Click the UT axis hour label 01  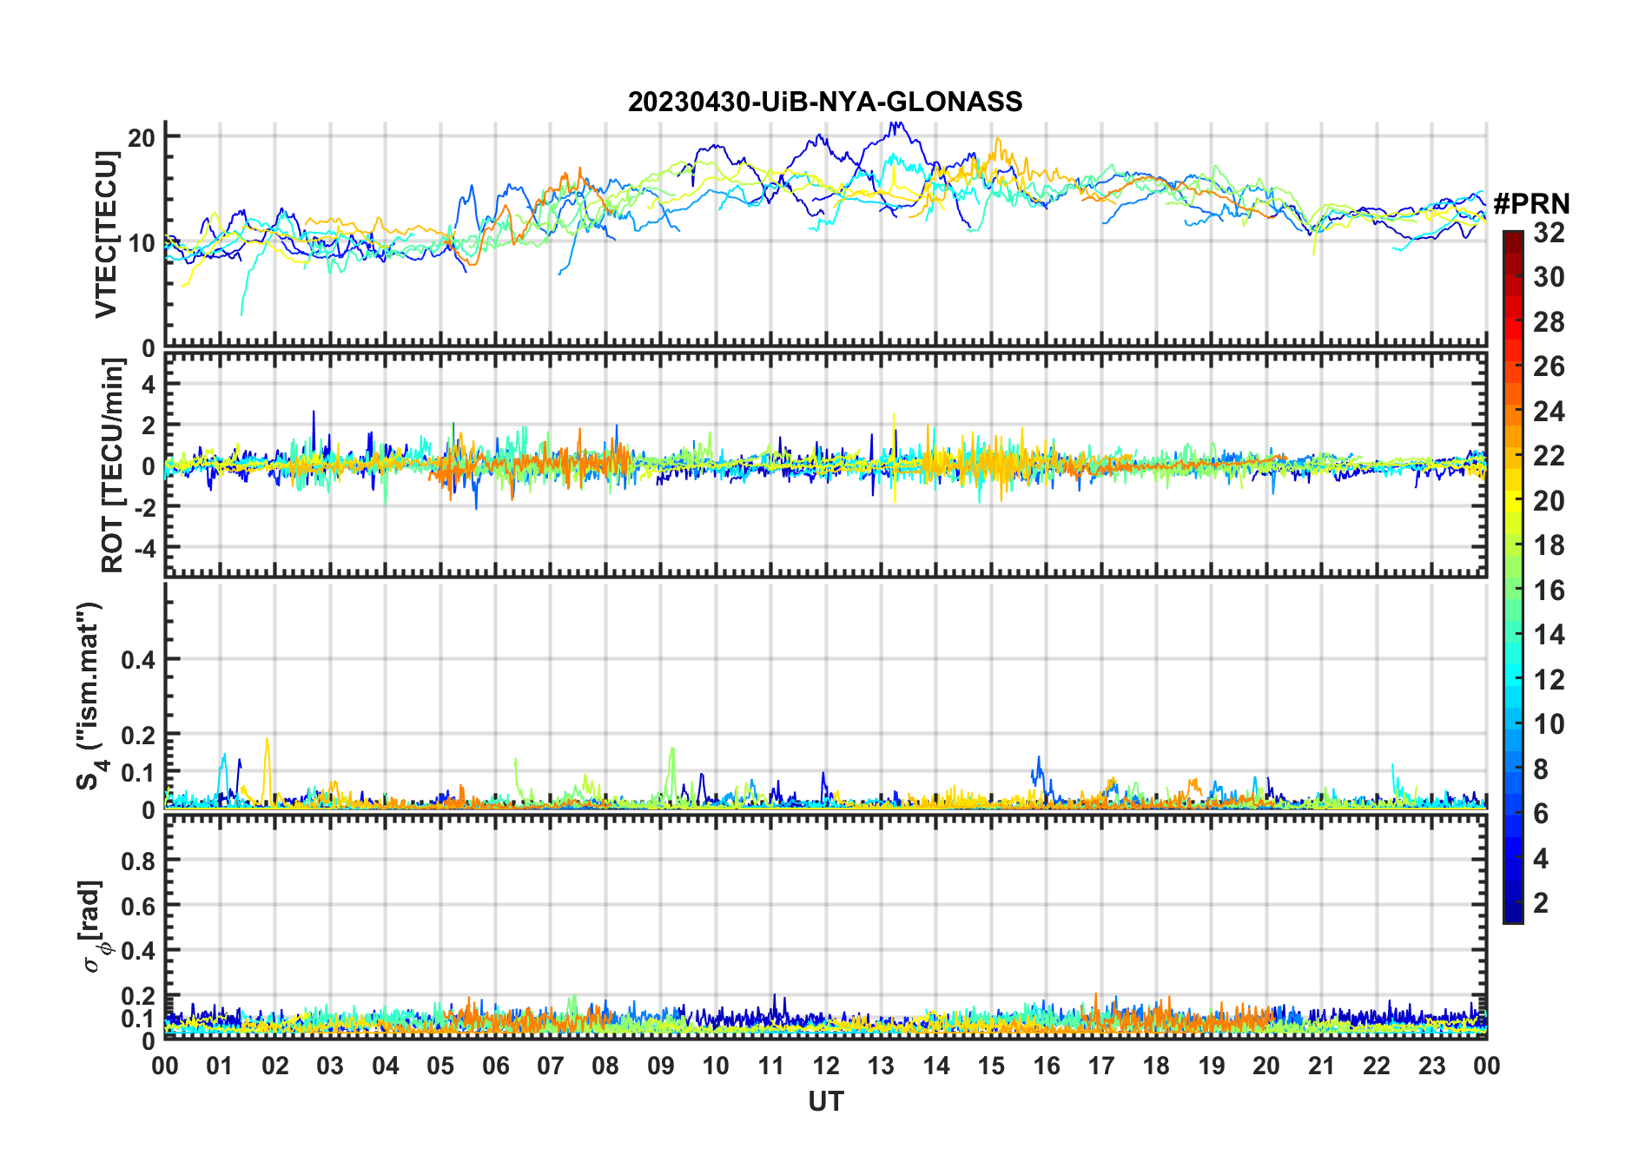[220, 1066]
